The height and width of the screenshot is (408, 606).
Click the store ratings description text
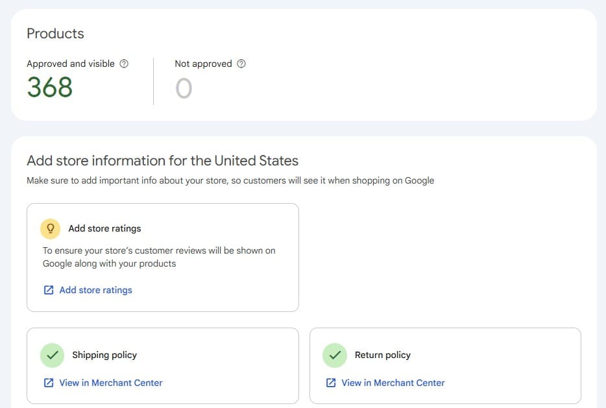(x=159, y=257)
